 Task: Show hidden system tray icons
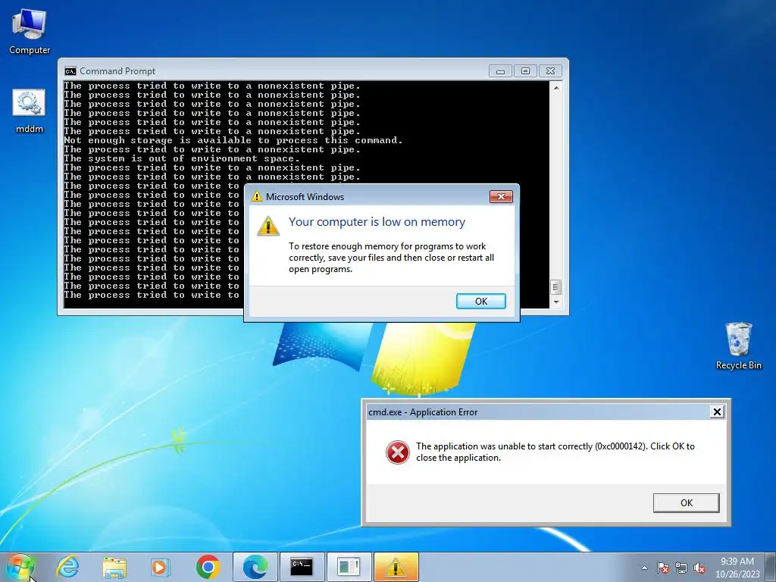644,568
